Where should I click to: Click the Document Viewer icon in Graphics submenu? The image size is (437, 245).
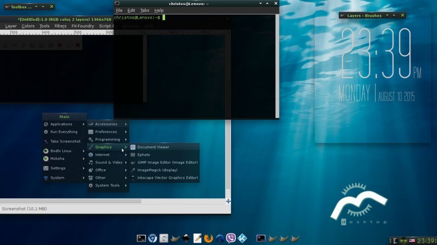click(133, 147)
